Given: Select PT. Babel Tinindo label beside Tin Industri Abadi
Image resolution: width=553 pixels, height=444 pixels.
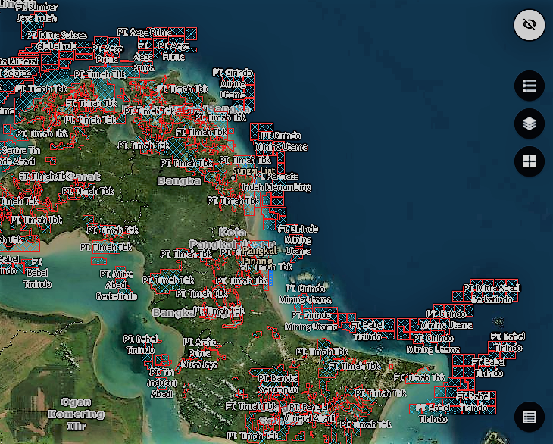Looking at the screenshot, I should 141,344.
